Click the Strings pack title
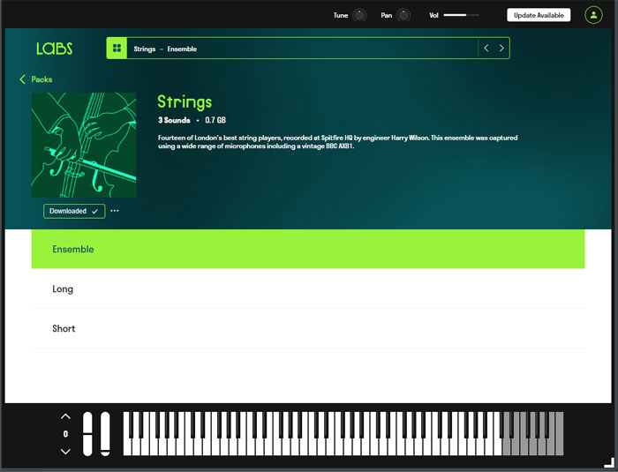618x472 pixels. pos(185,102)
